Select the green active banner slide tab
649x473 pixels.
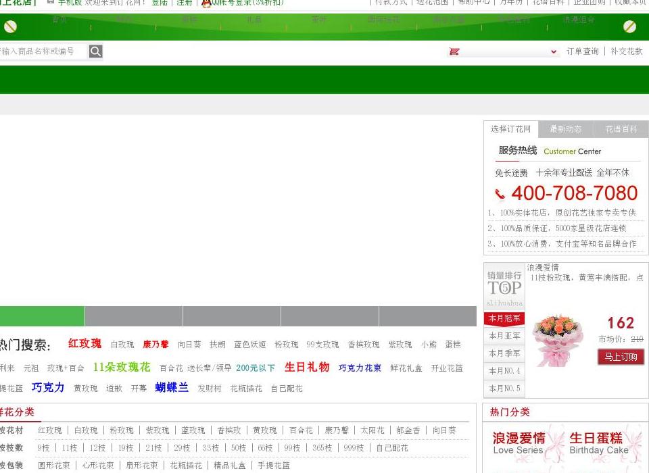click(42, 316)
